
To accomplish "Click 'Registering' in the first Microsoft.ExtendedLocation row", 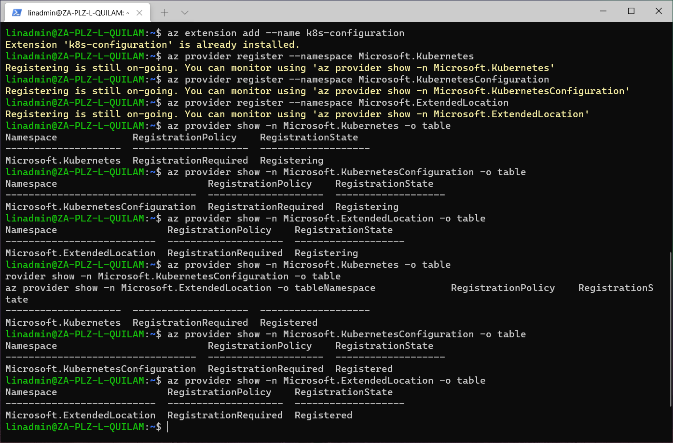I will (x=327, y=253).
